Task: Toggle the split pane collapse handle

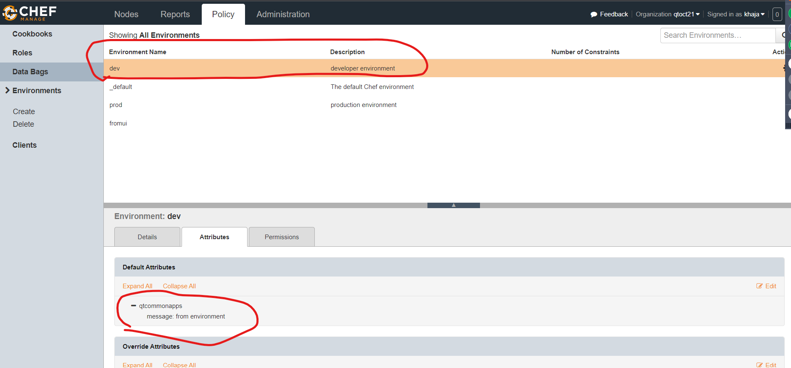Action: pos(454,205)
